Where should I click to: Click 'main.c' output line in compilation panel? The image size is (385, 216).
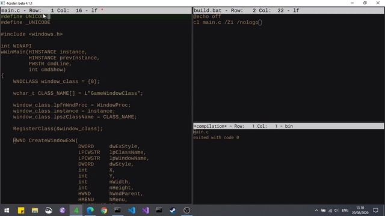[201, 132]
